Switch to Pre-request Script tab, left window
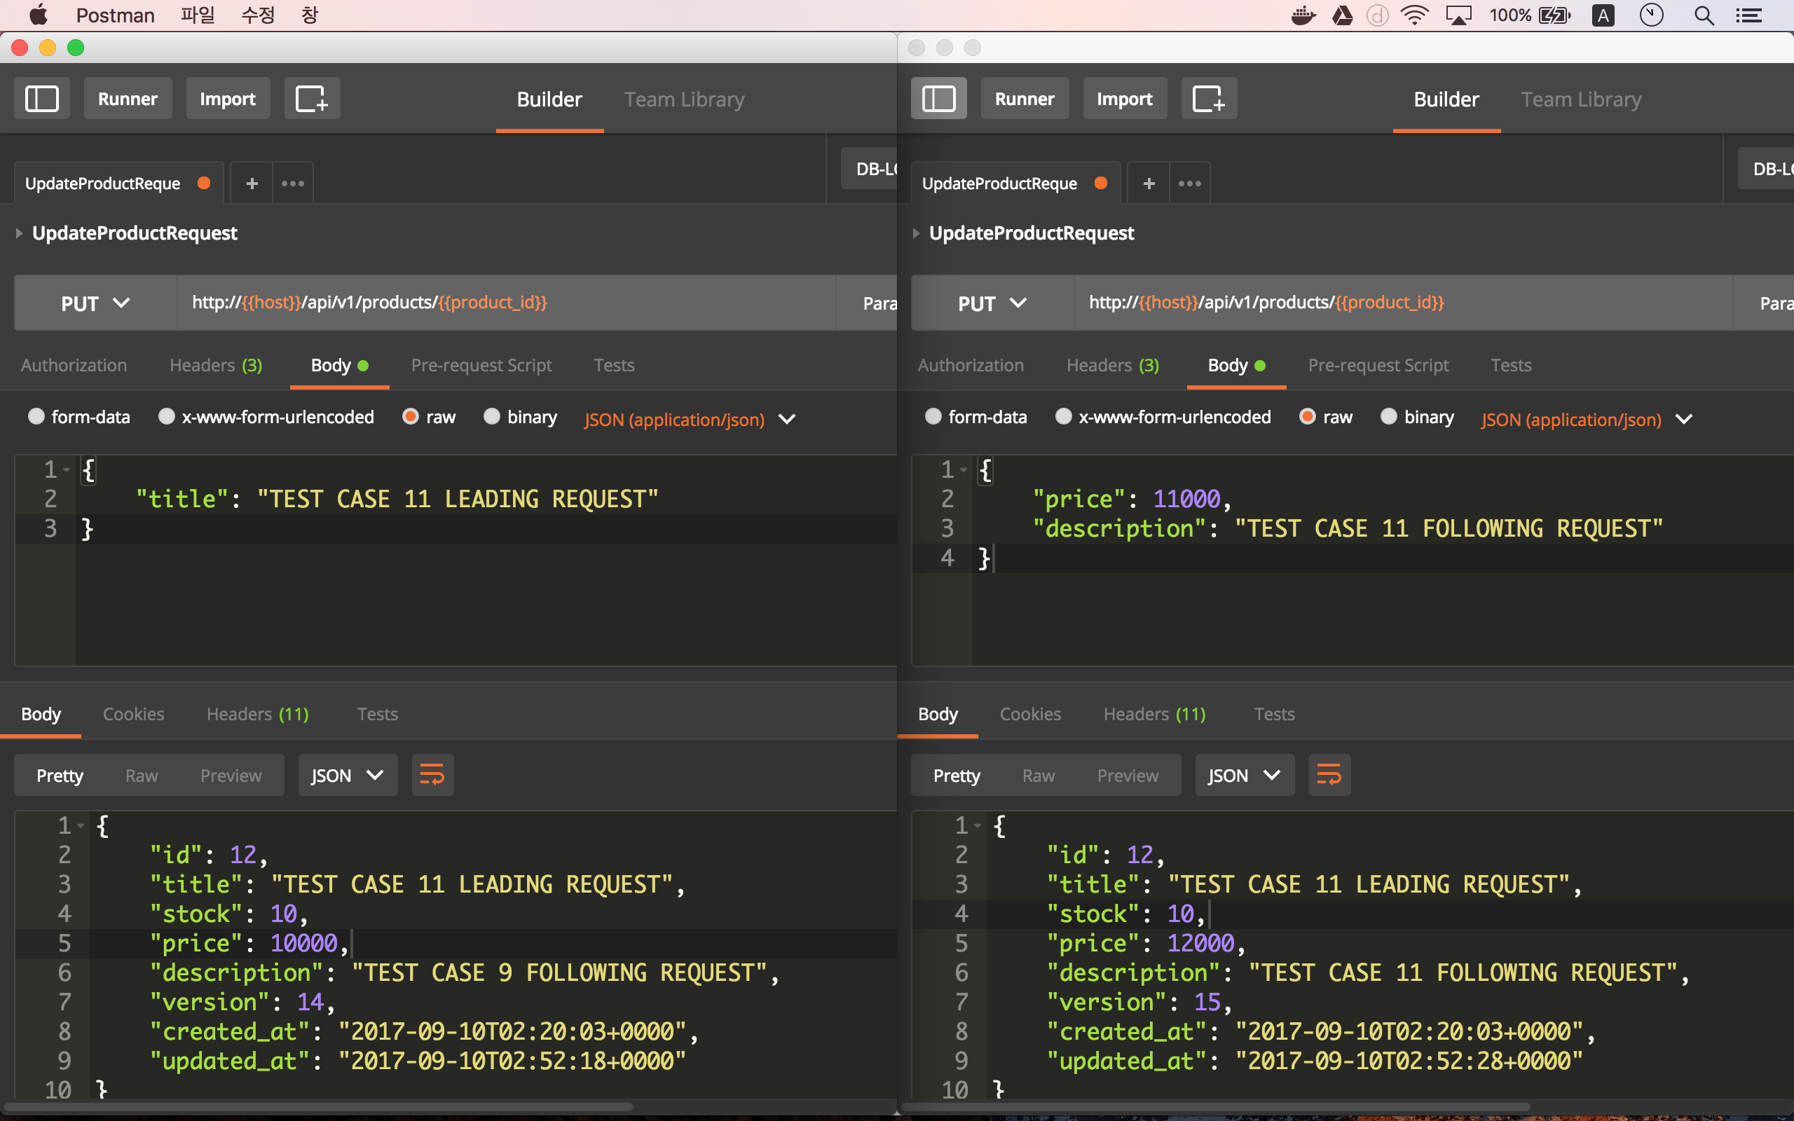1794x1121 pixels. point(481,366)
